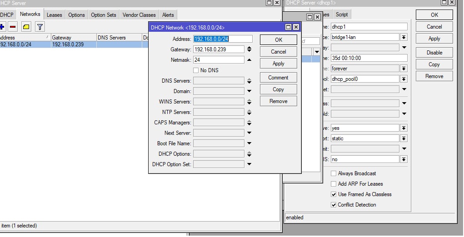Select the 192.168.0.239 gateway table cell
Viewport: 464px width, 237px height.
click(73, 44)
